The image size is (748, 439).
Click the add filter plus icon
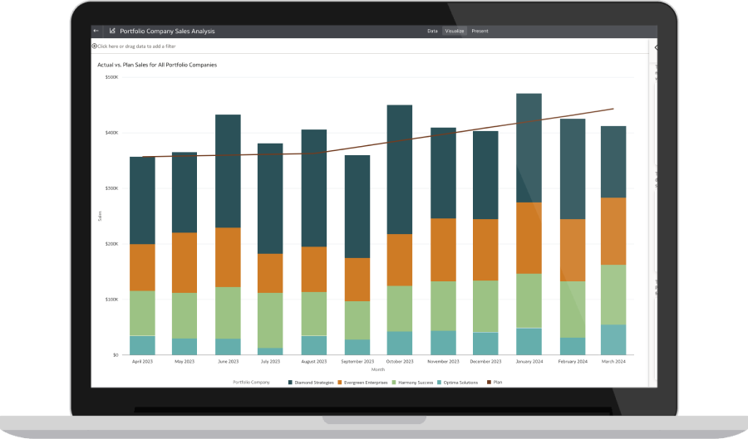[94, 46]
